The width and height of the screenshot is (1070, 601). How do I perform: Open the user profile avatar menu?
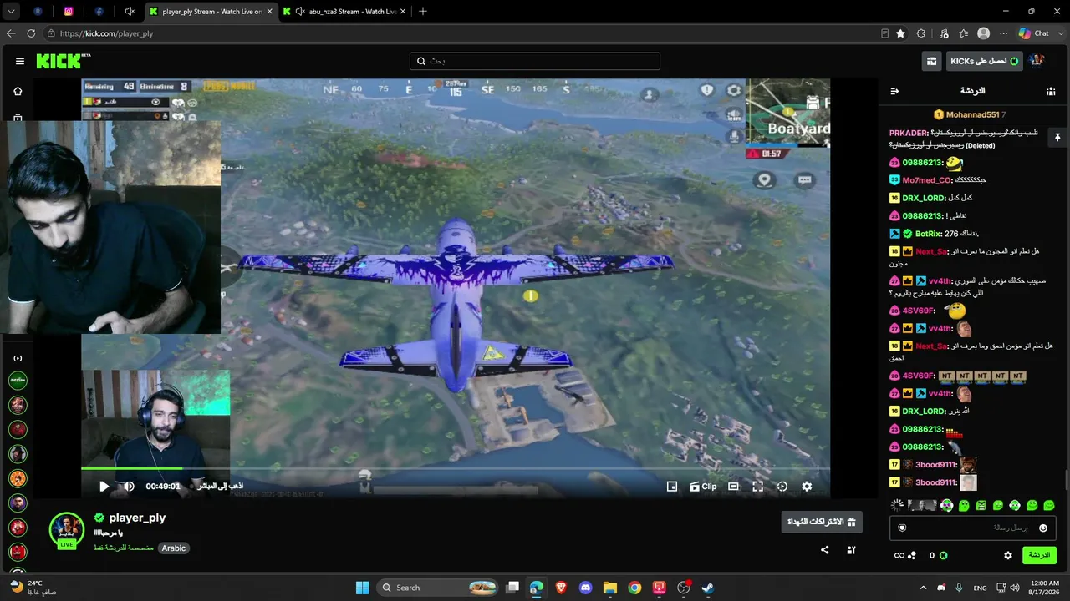(1037, 61)
